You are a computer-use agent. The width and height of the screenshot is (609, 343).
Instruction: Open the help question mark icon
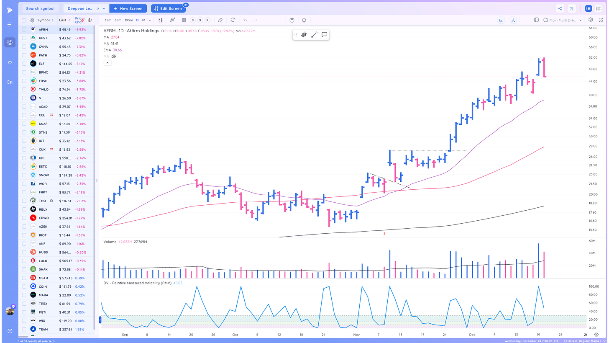pyautogui.click(x=10, y=331)
